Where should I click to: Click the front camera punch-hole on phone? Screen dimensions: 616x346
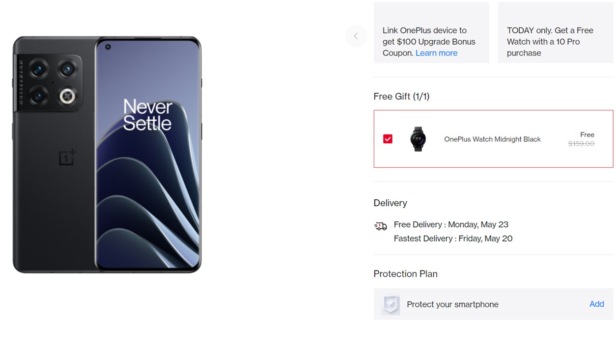coord(108,47)
